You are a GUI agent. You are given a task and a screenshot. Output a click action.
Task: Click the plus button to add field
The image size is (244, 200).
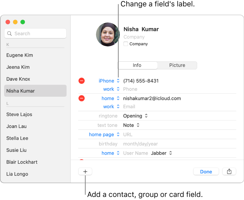click(x=85, y=172)
